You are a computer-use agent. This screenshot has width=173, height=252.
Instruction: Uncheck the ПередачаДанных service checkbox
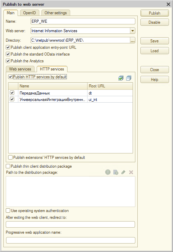coord(12,93)
